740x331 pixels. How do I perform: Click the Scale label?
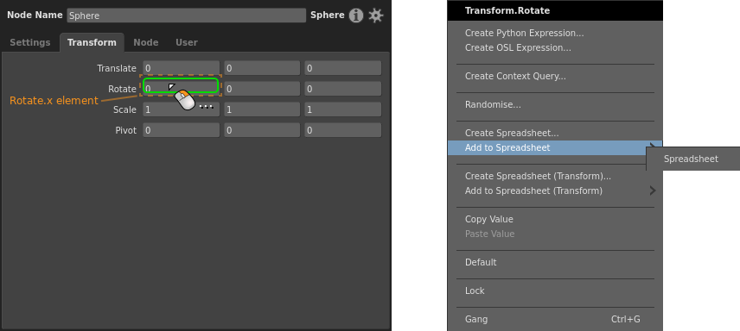(x=124, y=109)
